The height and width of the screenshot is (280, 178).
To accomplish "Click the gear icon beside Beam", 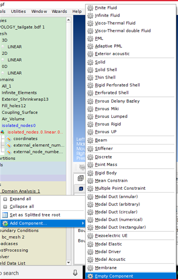I will 90,140.
